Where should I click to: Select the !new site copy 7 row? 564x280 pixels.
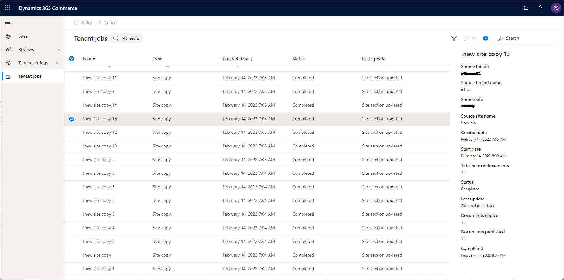click(257, 187)
